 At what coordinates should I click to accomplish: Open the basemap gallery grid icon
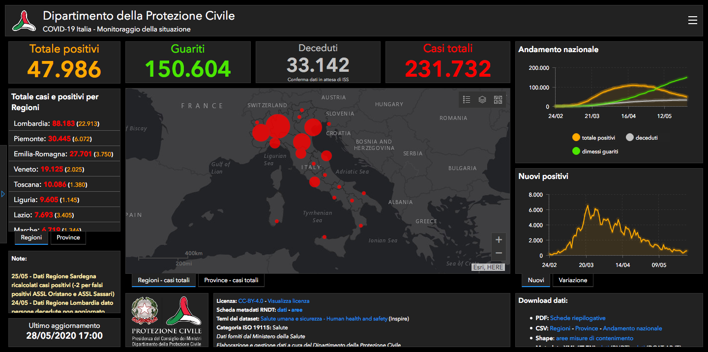pyautogui.click(x=498, y=100)
